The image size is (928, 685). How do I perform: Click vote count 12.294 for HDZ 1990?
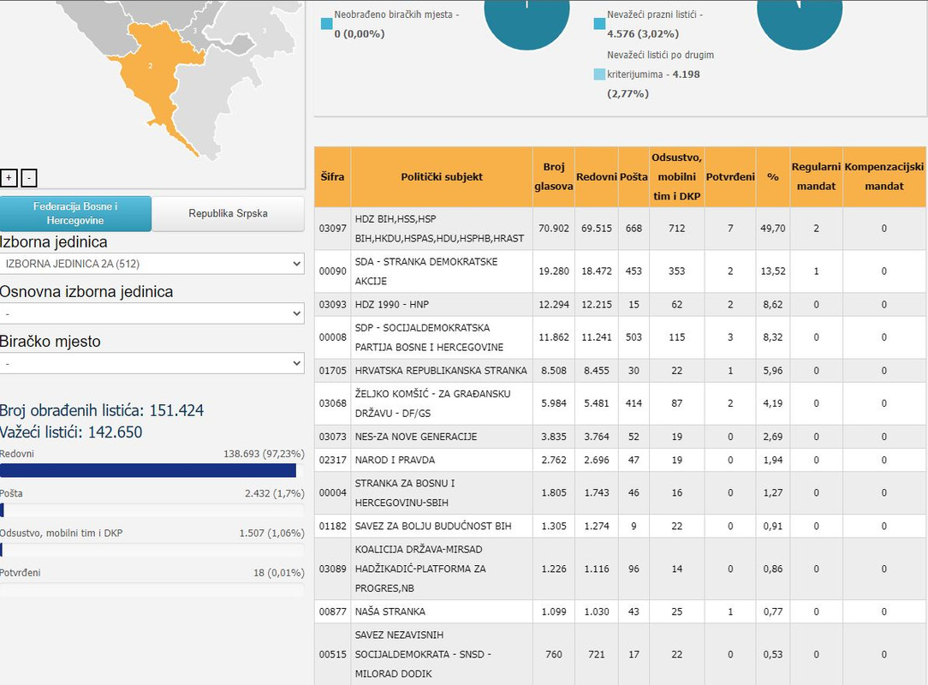[553, 304]
